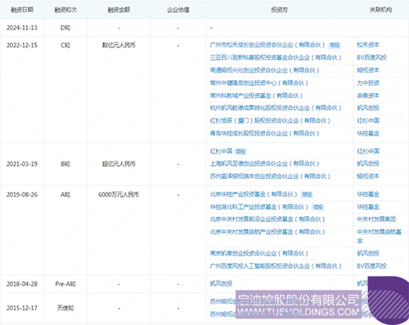
Task: Open 启泰资本 related institution link
Action: point(368,96)
